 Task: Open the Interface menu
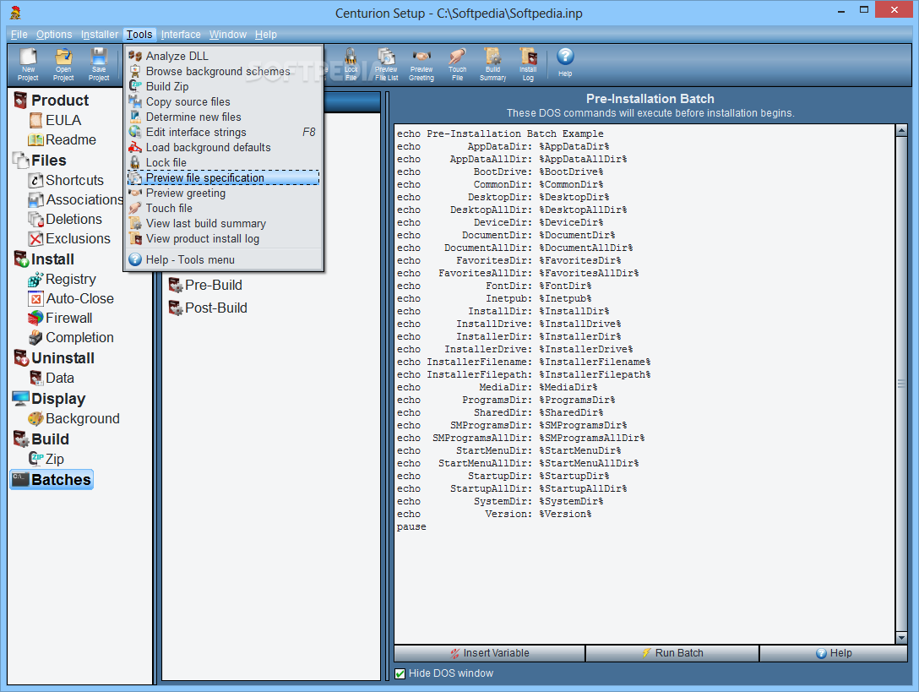(181, 35)
